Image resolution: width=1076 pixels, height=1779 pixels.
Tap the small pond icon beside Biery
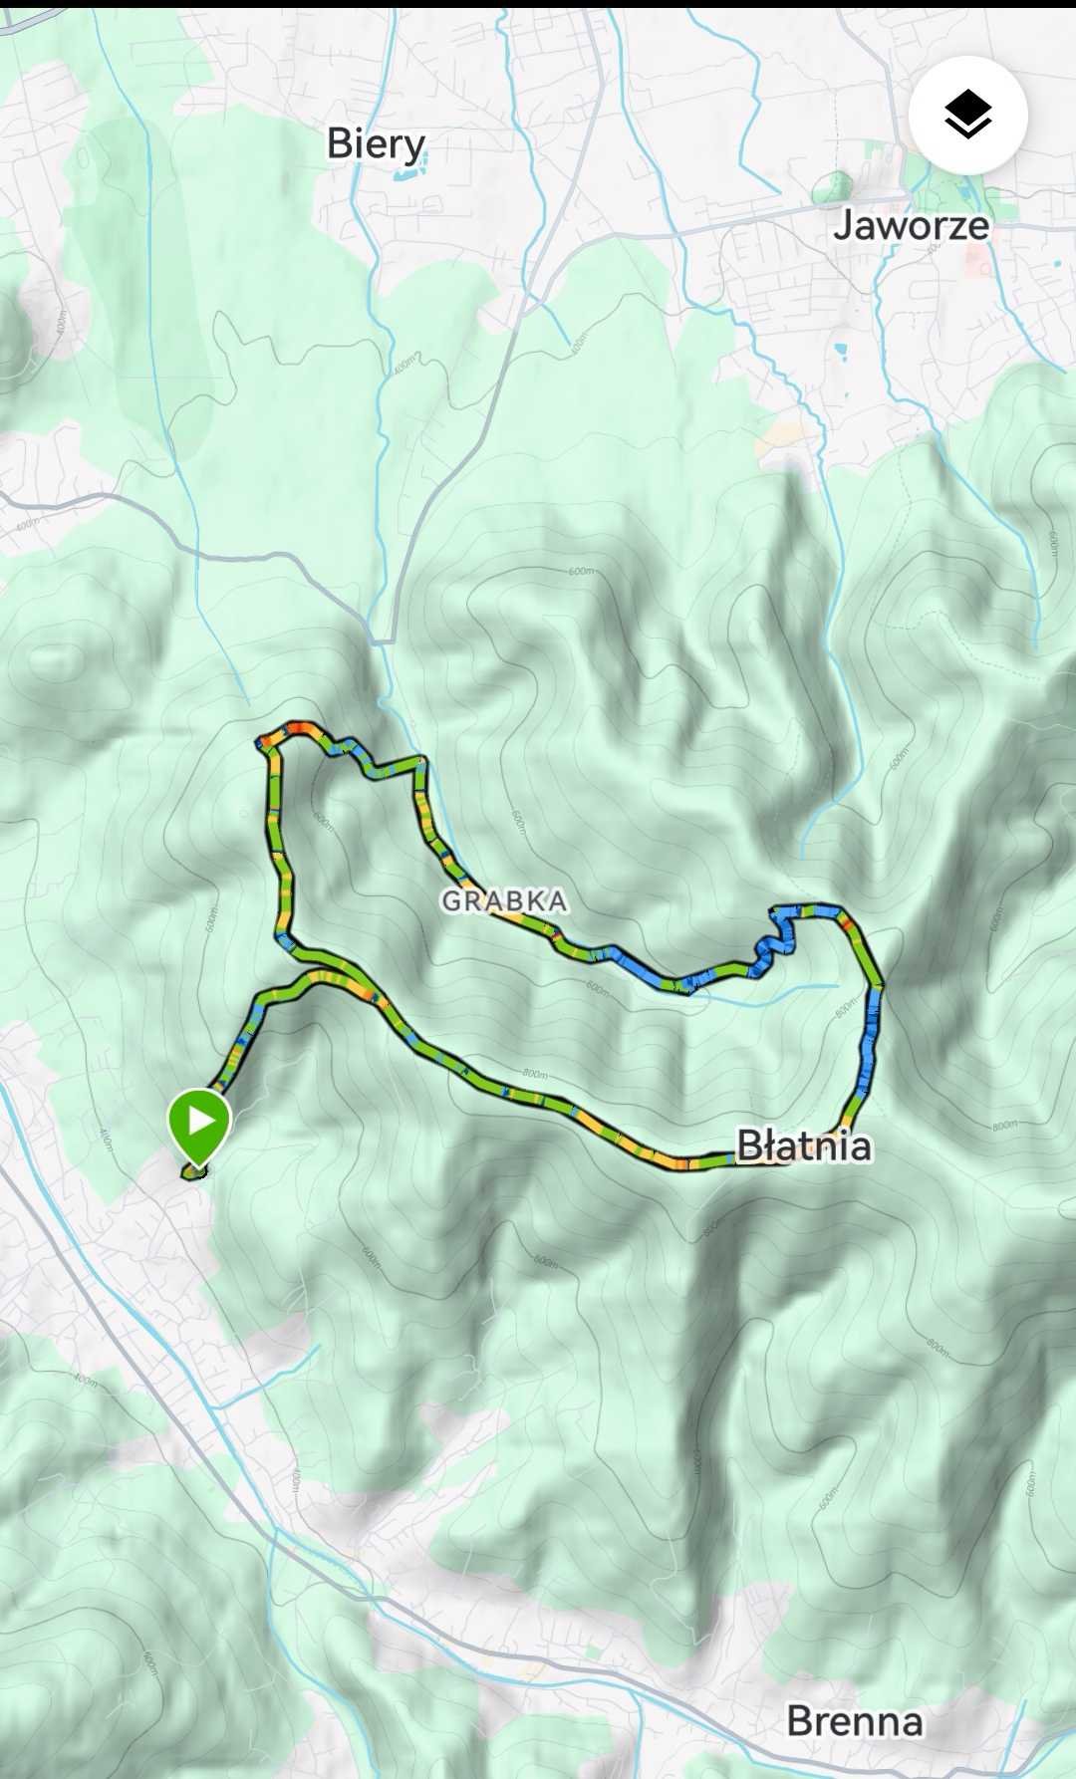[407, 173]
